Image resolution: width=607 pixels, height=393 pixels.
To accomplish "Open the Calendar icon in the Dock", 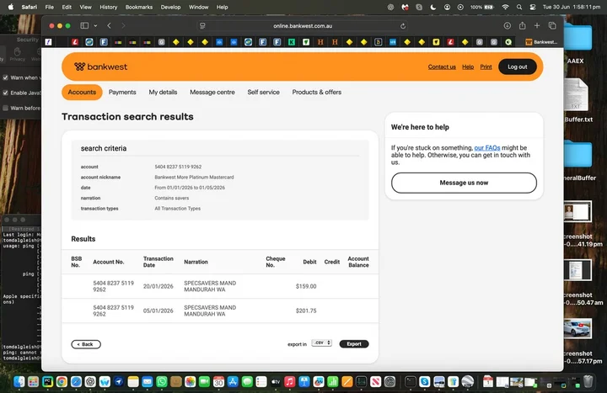I will [x=218, y=382].
